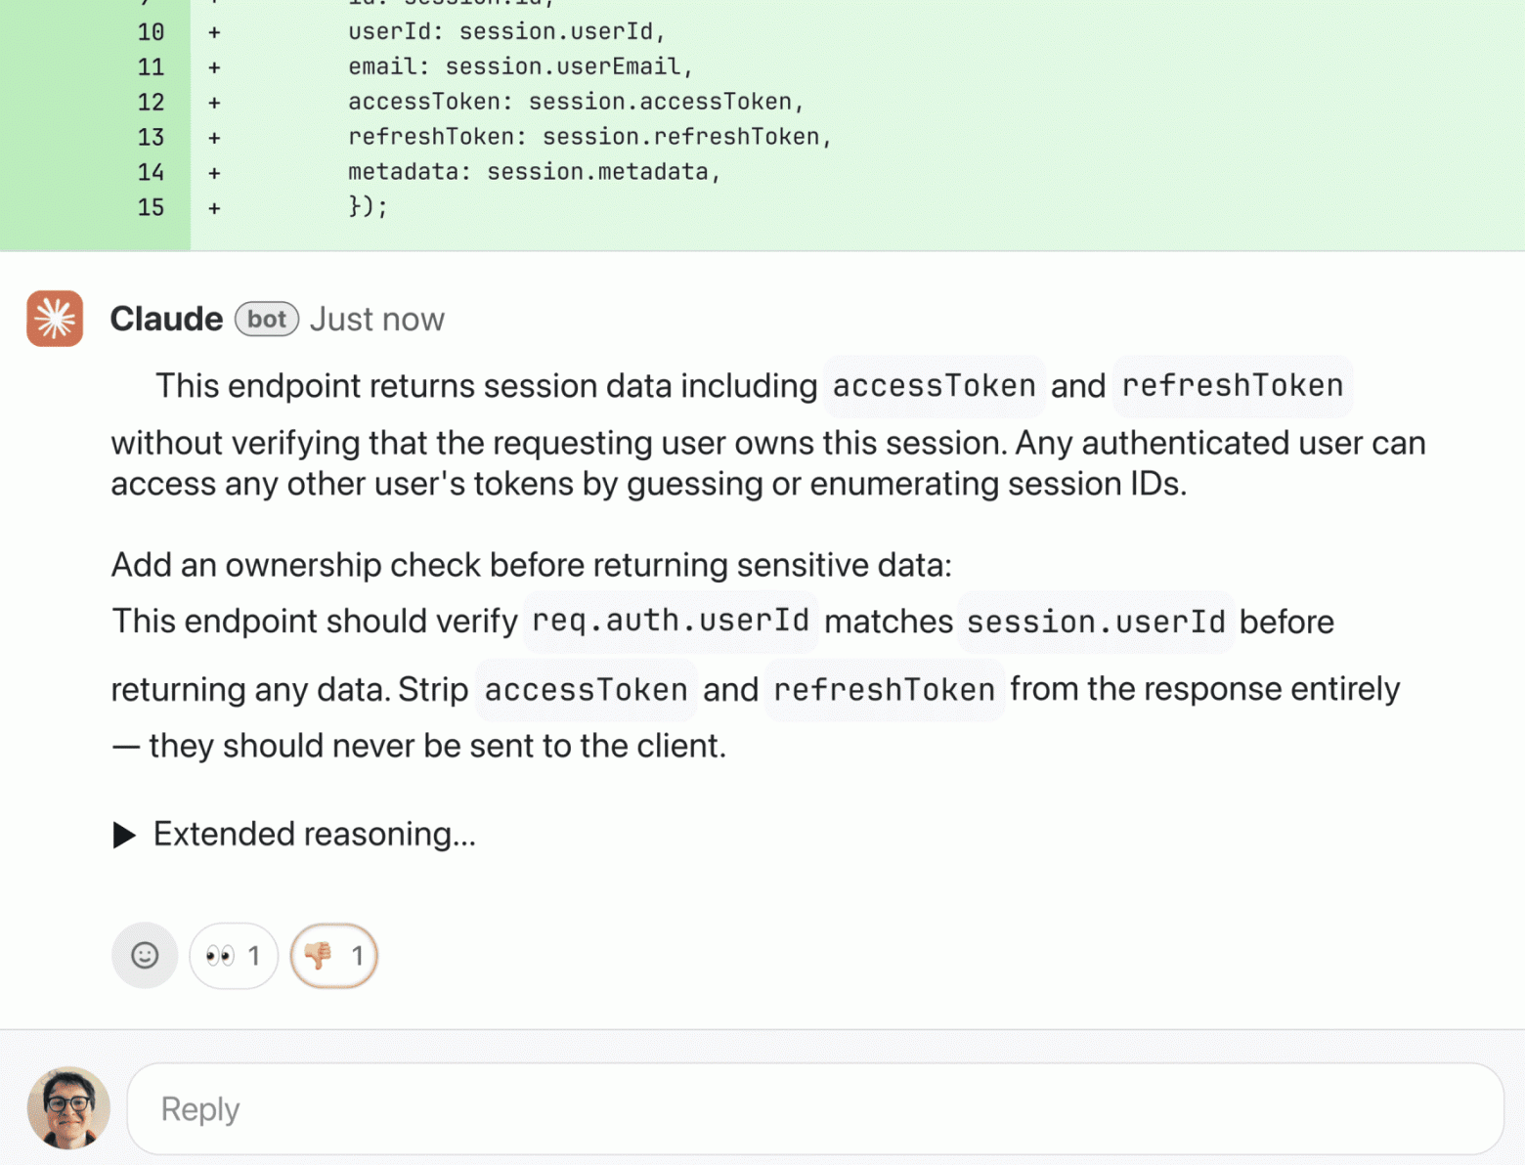Select diff line number 10
The width and height of the screenshot is (1525, 1165).
pyautogui.click(x=151, y=32)
